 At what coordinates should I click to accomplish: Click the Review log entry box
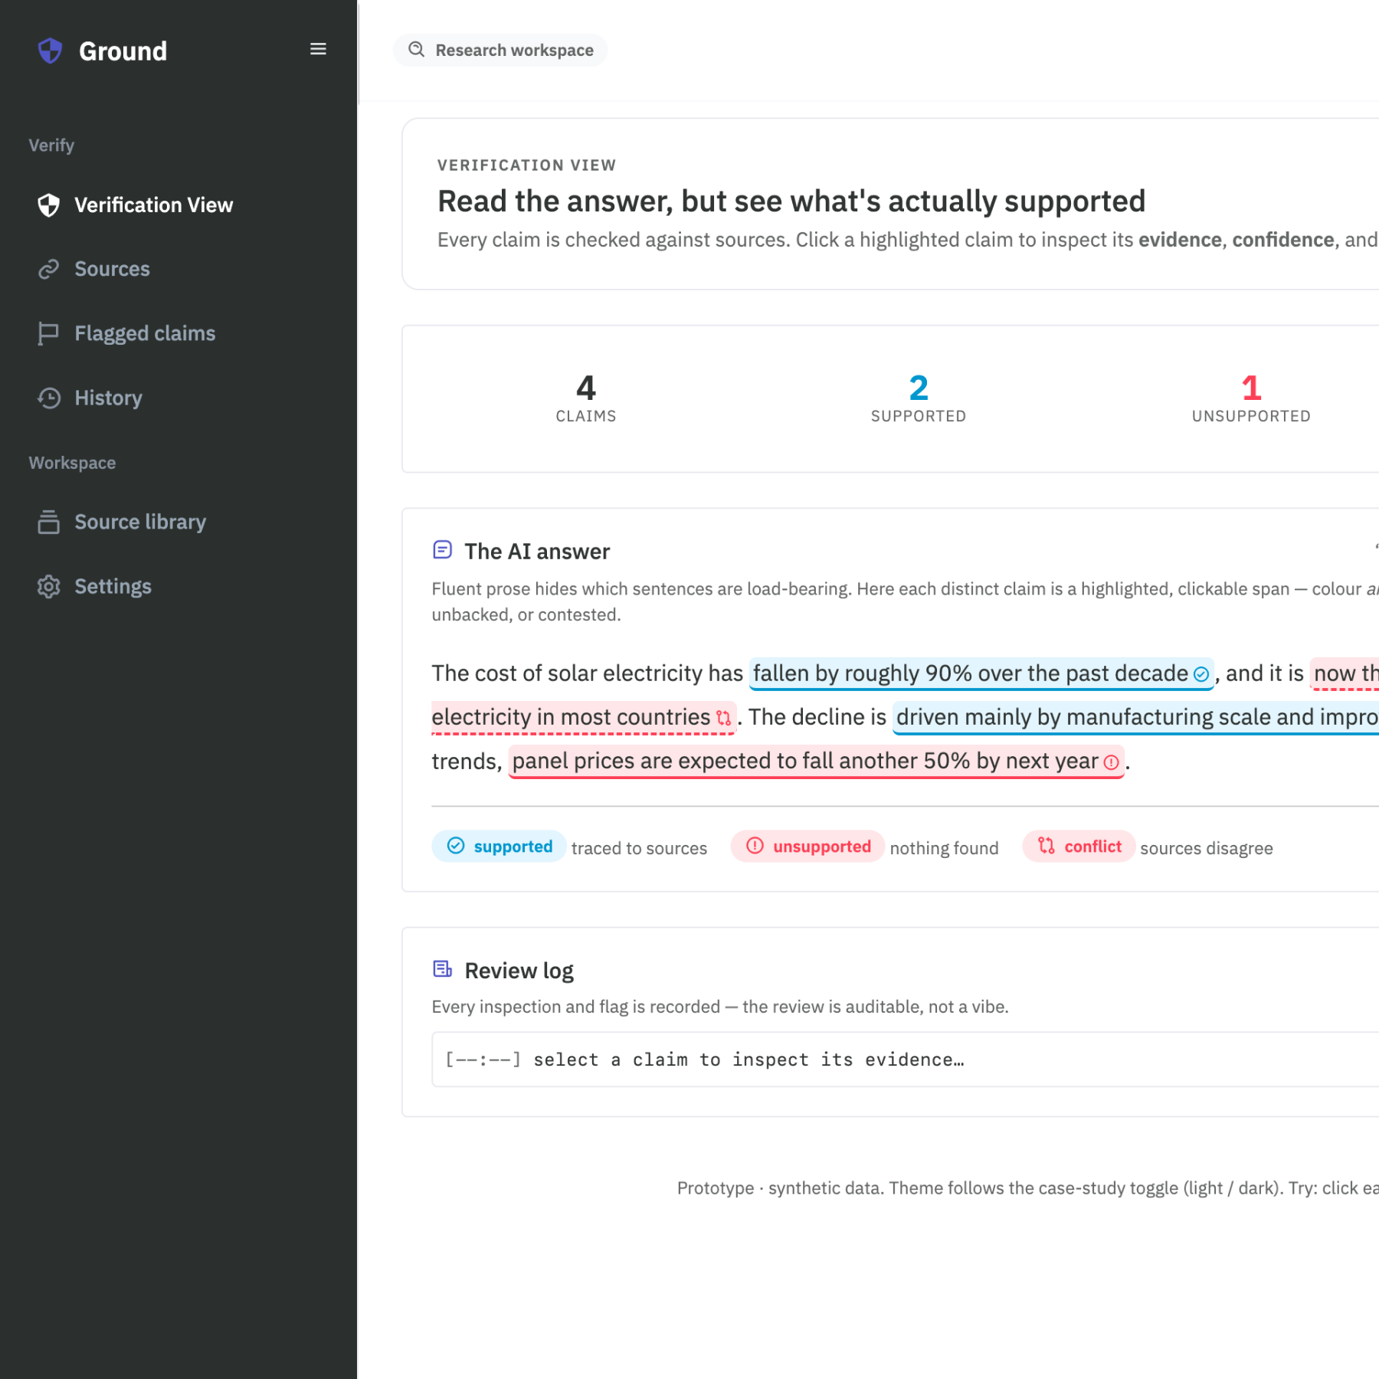[905, 1060]
